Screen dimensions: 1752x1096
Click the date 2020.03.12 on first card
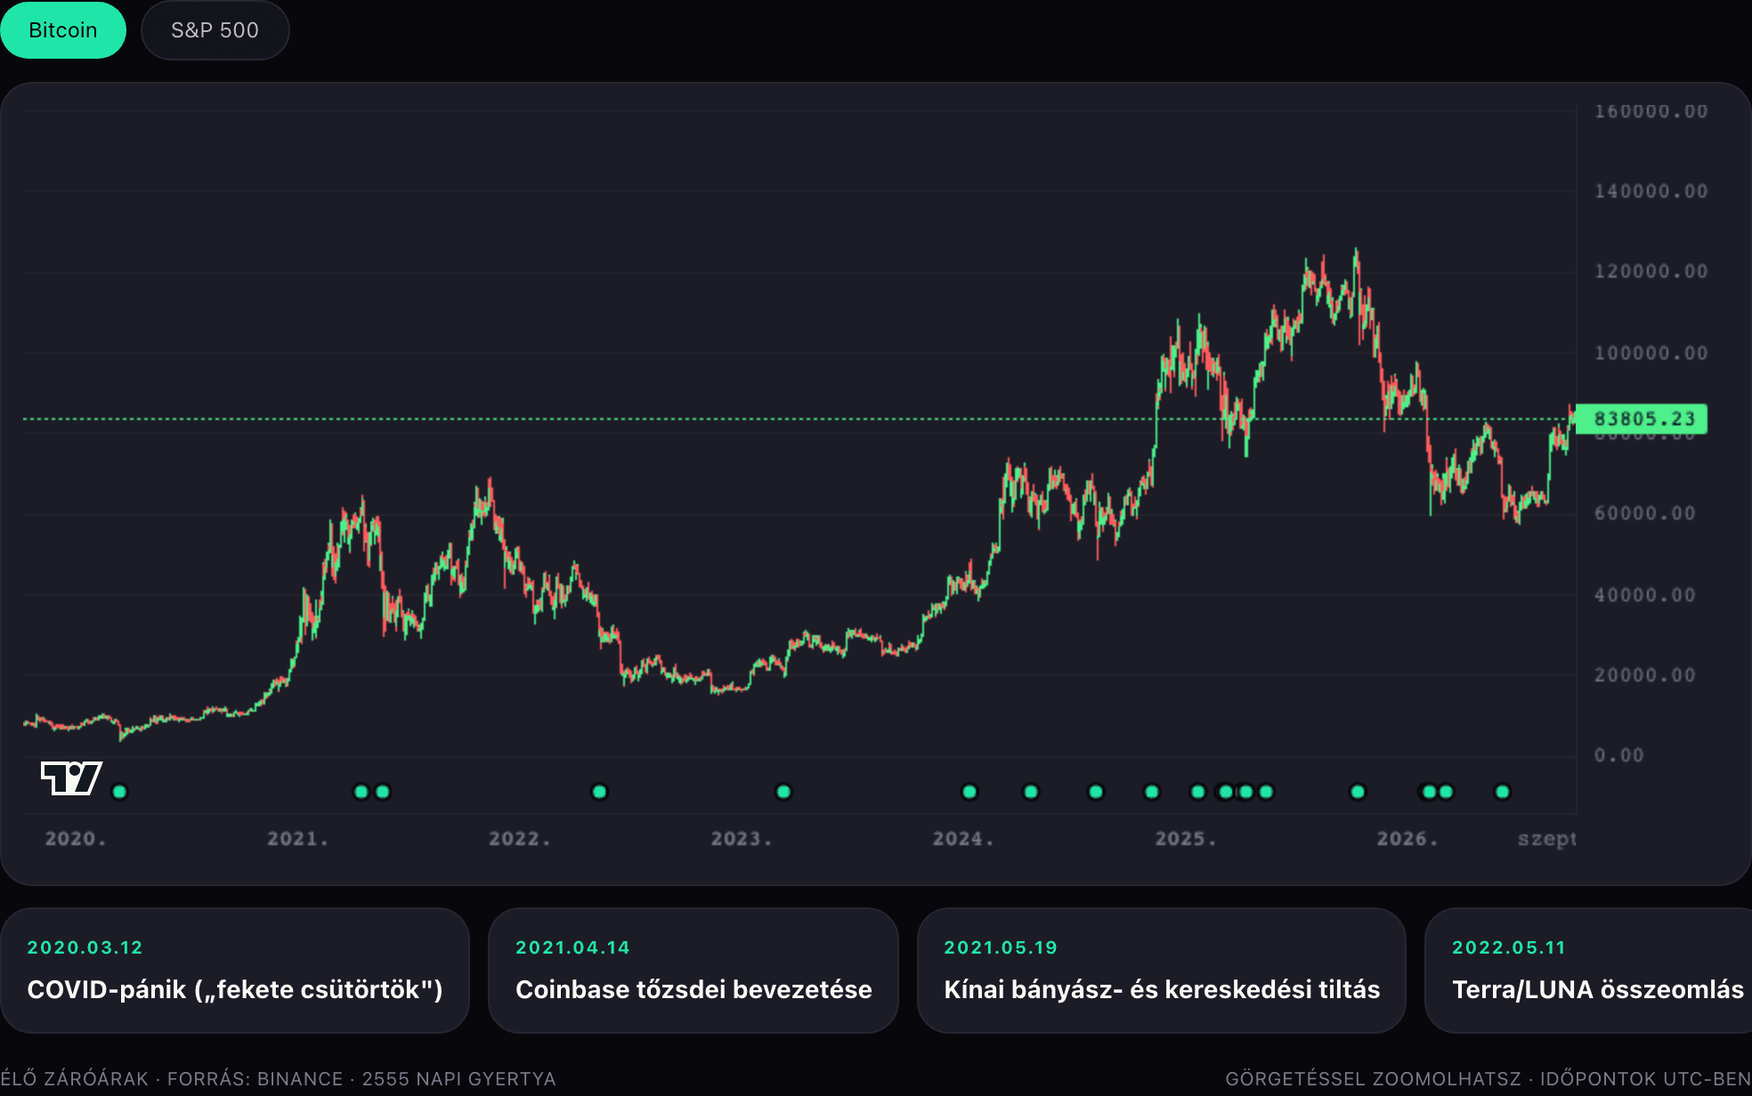[x=85, y=947]
